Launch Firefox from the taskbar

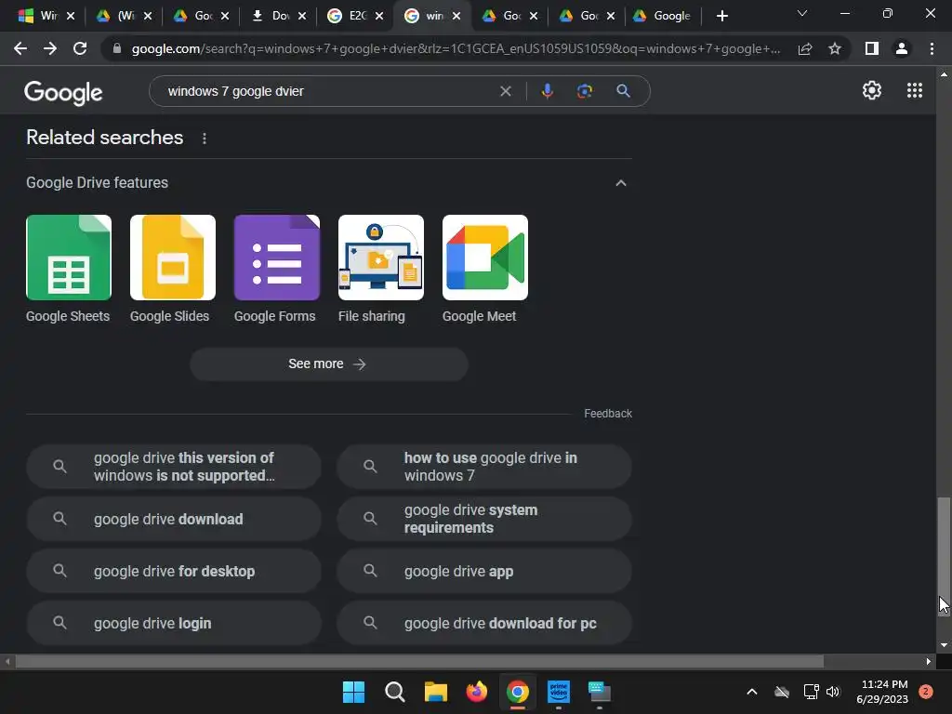[477, 692]
